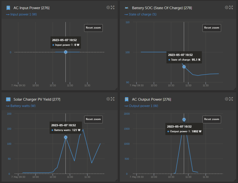The width and height of the screenshot is (238, 183).
Task: Click the 'Battery watts: 121 W' tooltip value
Action: click(66, 130)
